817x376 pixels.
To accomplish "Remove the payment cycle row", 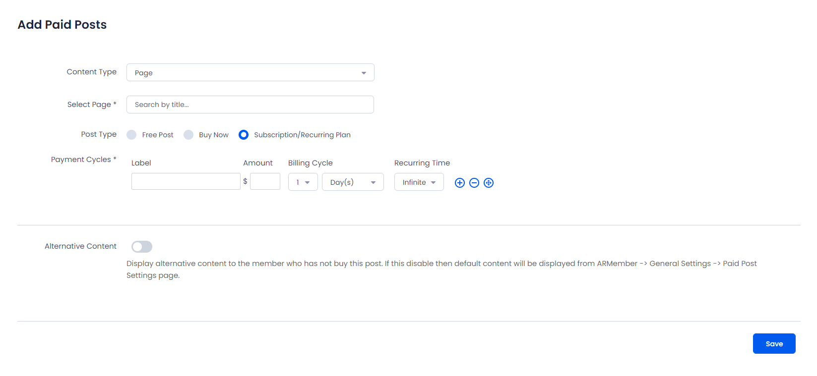I will point(474,183).
